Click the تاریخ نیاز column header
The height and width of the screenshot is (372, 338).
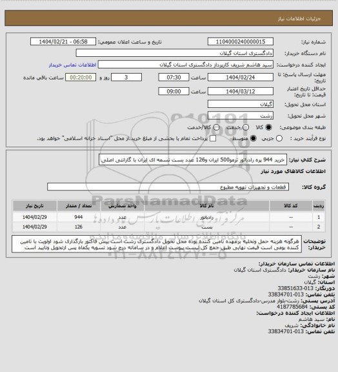(x=35, y=206)
